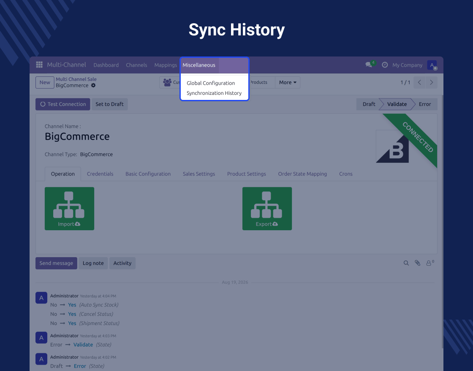Click Yes next to Cancel Status
473x371 pixels.
[72, 314]
